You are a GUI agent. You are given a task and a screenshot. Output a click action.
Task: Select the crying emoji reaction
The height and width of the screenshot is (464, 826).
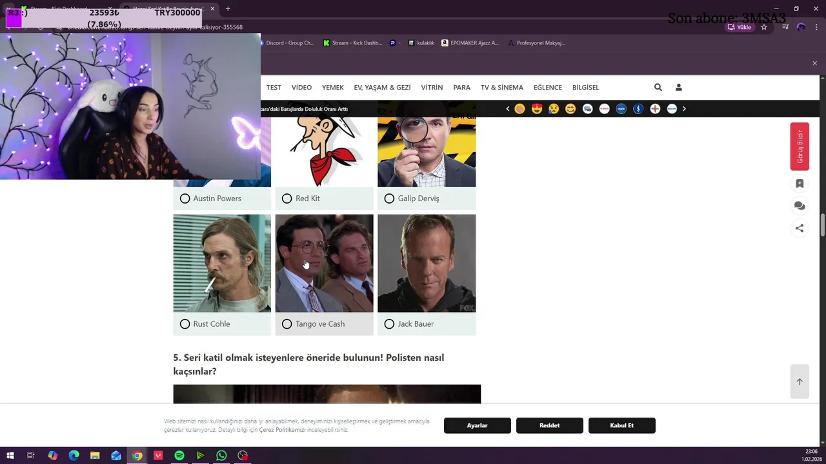click(x=554, y=109)
